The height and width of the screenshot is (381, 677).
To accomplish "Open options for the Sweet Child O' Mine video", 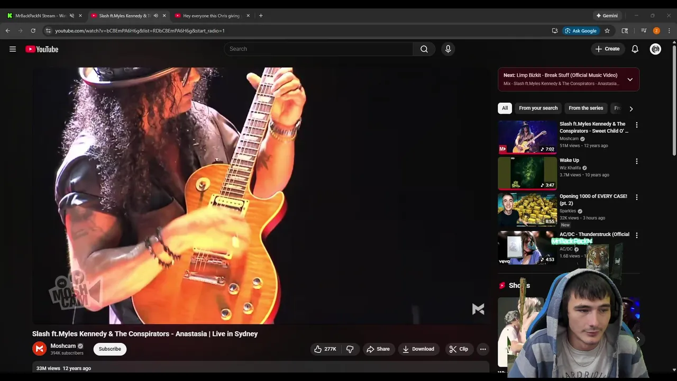I will (x=637, y=125).
